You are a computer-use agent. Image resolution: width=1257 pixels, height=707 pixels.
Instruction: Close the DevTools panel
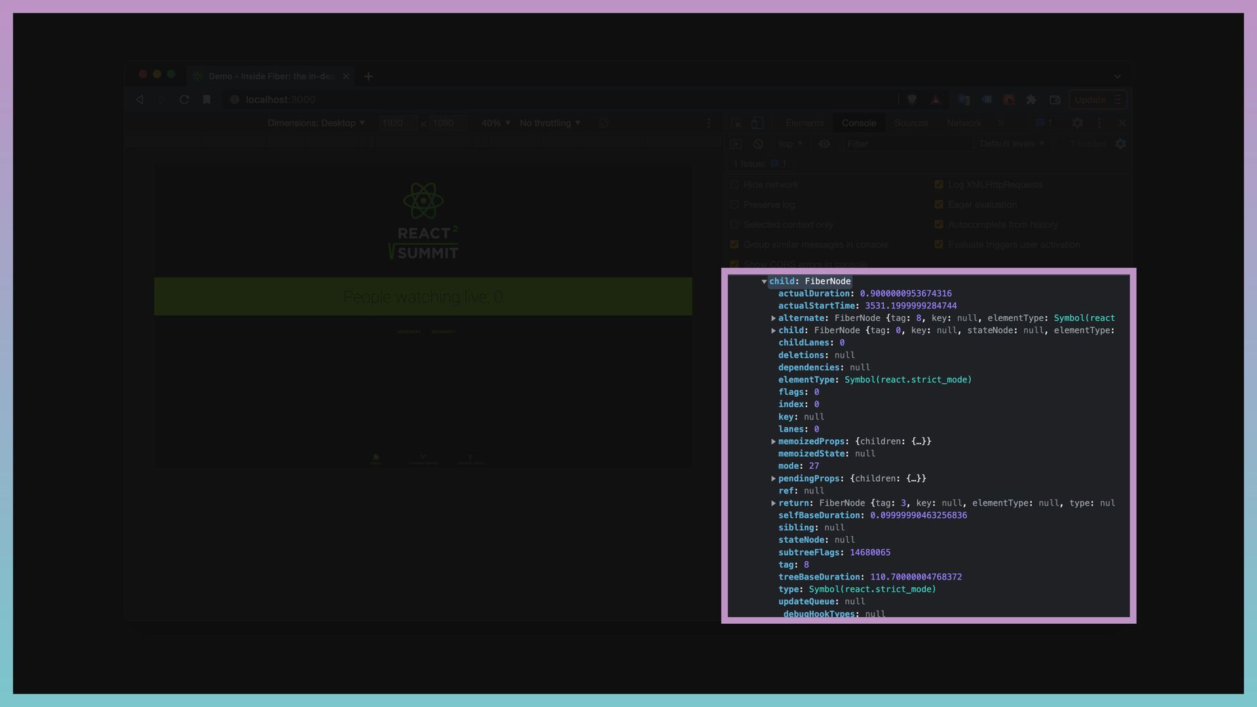coord(1122,123)
